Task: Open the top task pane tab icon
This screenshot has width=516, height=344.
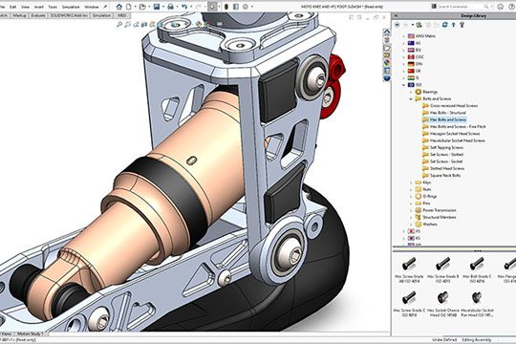Action: (387, 32)
